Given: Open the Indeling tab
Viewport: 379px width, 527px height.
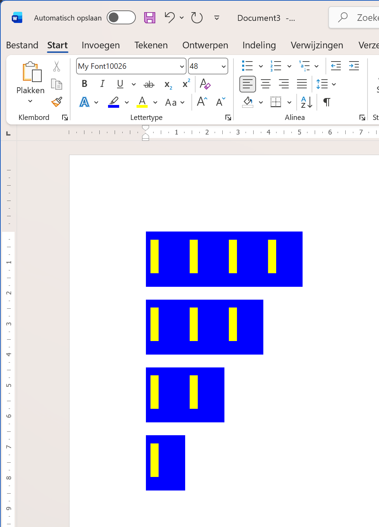Looking at the screenshot, I should (259, 45).
